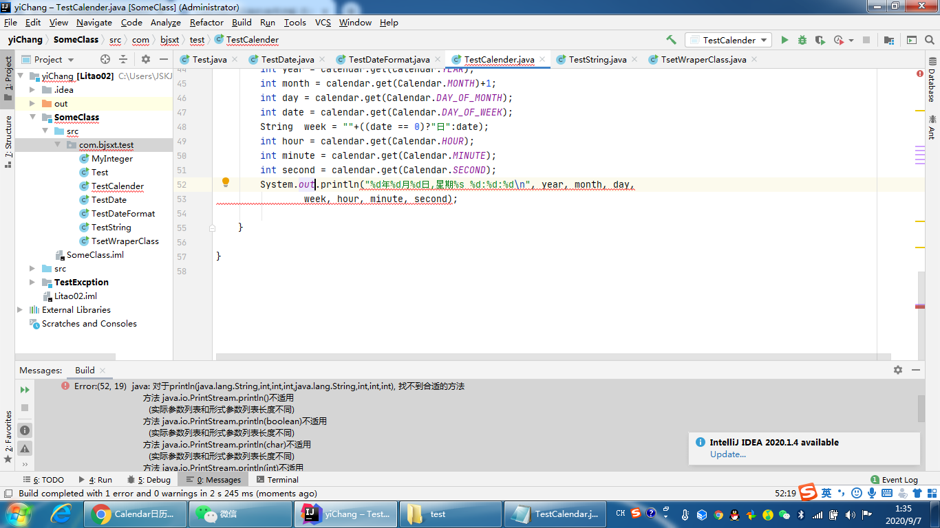The image size is (940, 528).
Task: Switch to the TsetWraperClass.java tab
Action: [703, 60]
